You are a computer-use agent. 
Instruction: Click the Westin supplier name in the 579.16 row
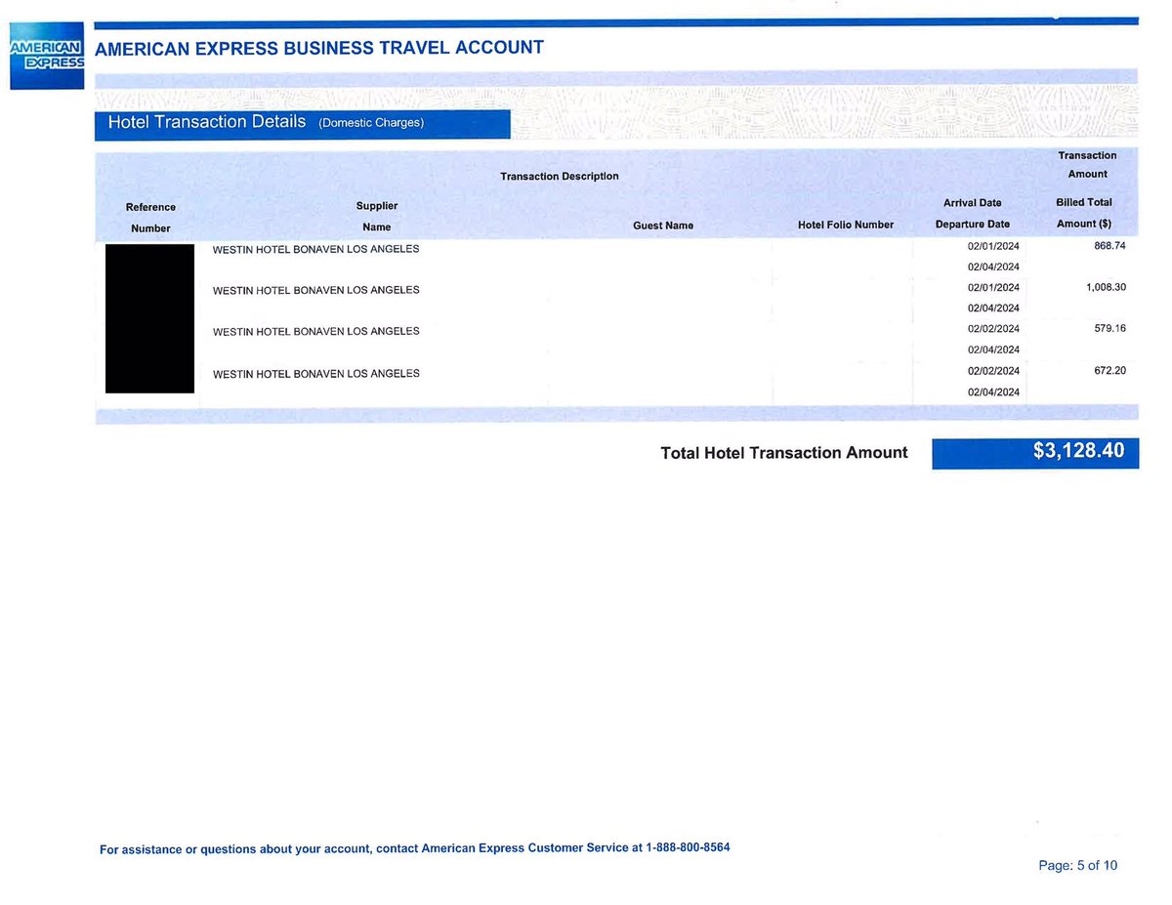[315, 331]
